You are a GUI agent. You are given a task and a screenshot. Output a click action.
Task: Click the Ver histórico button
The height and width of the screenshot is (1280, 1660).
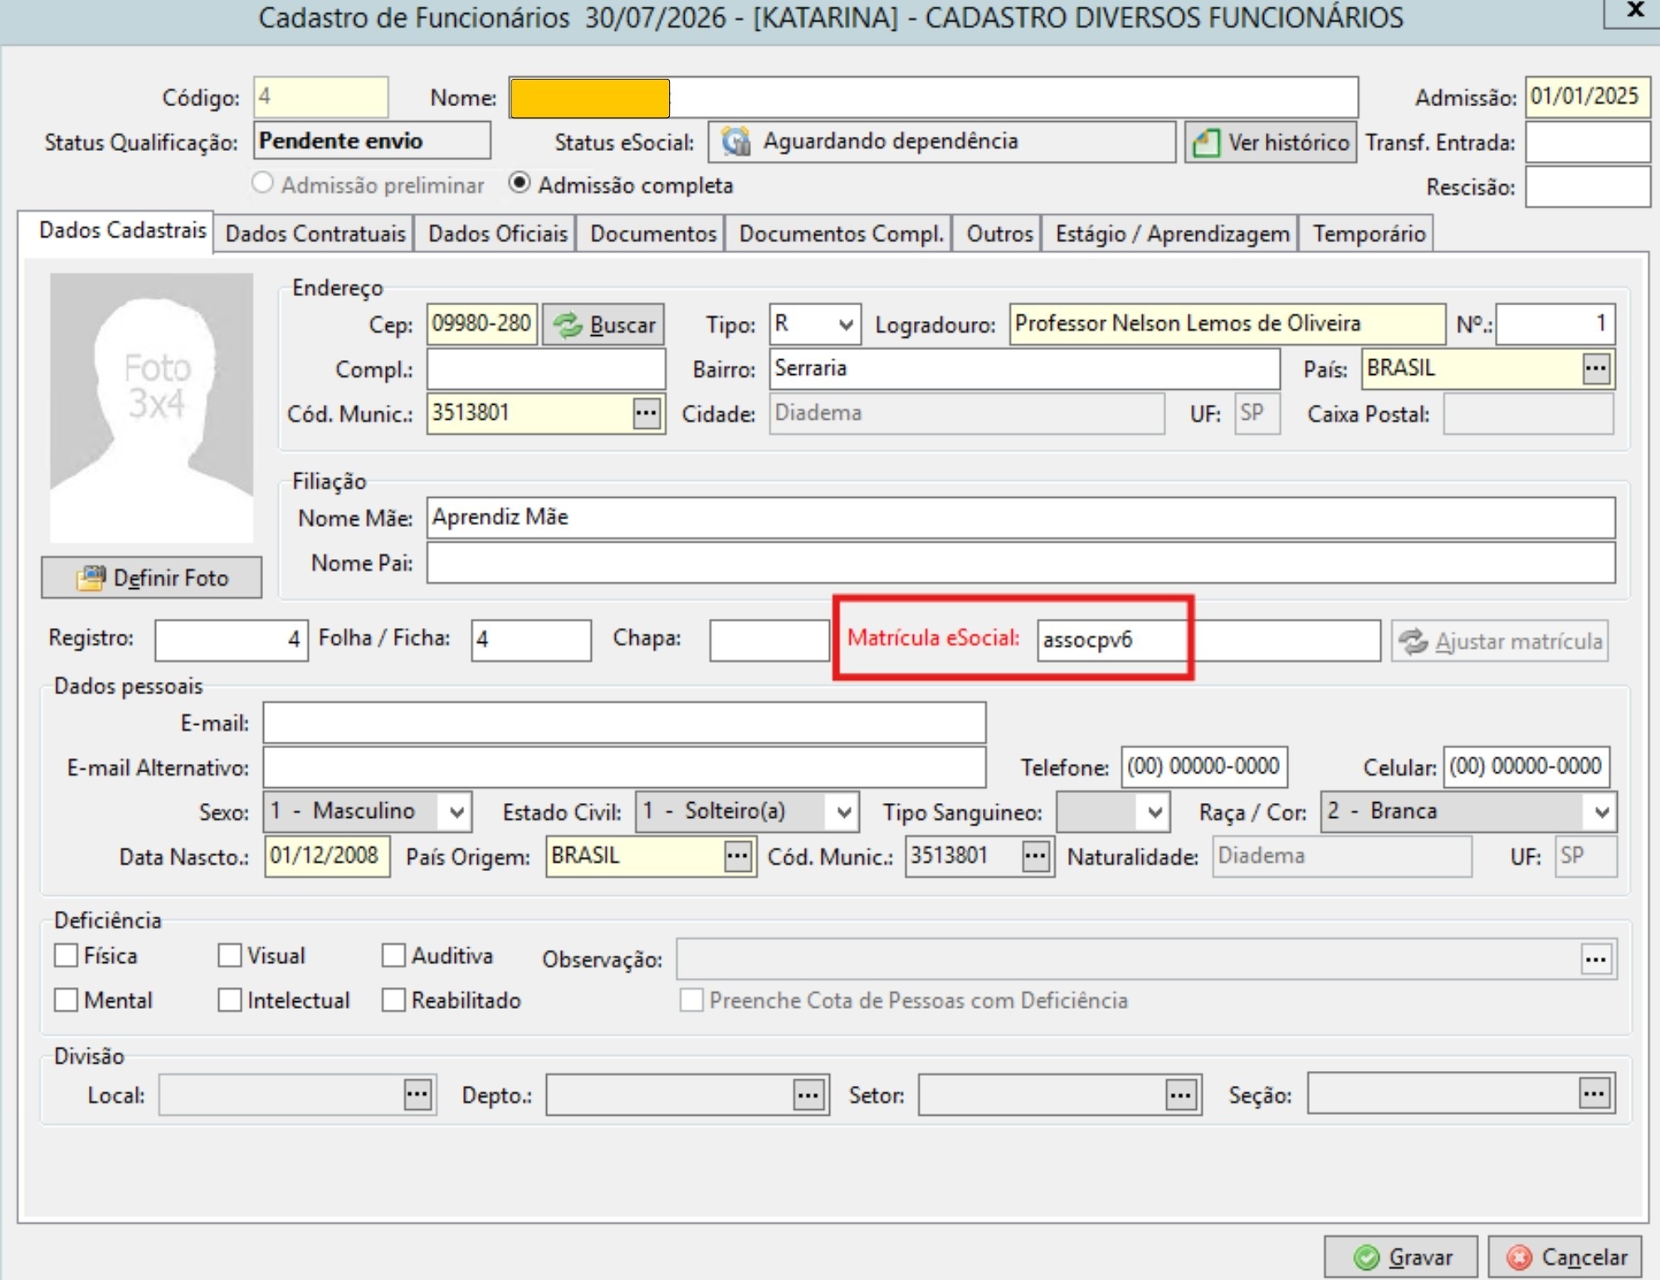click(1270, 142)
